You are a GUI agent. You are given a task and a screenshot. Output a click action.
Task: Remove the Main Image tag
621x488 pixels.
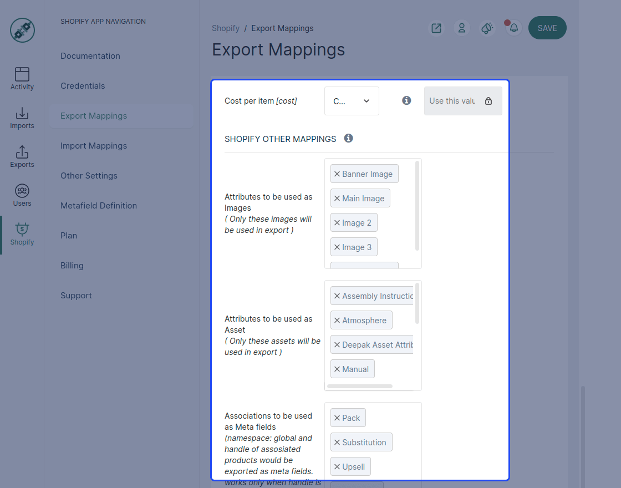[x=337, y=199]
